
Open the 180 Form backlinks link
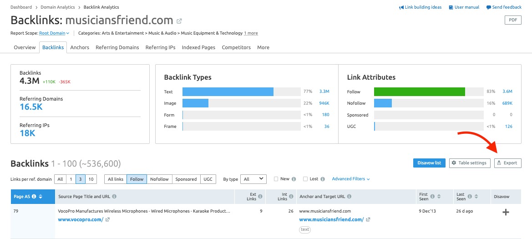326,115
